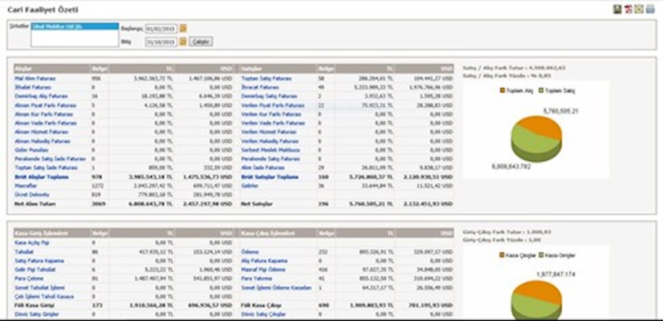The height and width of the screenshot is (321, 663).
Task: Open the calendar picker beside Bitiş date
Action: [182, 41]
